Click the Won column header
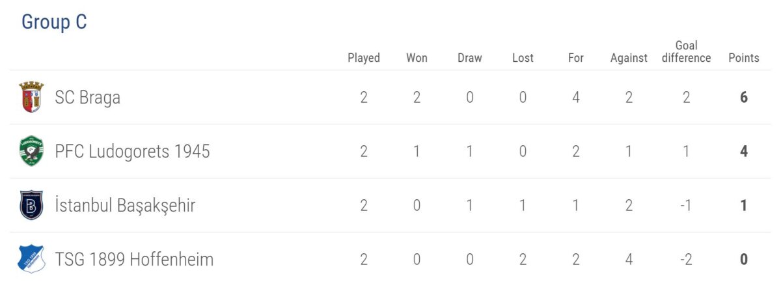Screen dimensions: 781x289 (x=417, y=58)
